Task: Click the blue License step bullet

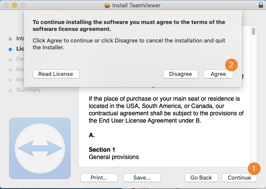Action: [x=10, y=49]
